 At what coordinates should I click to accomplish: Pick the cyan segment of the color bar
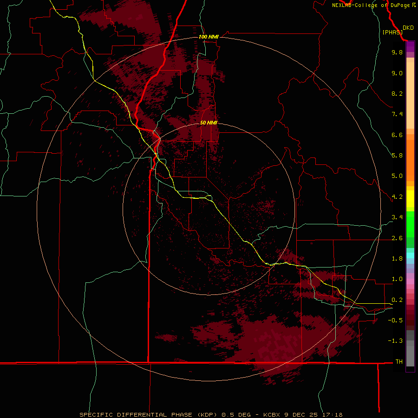tap(410, 255)
